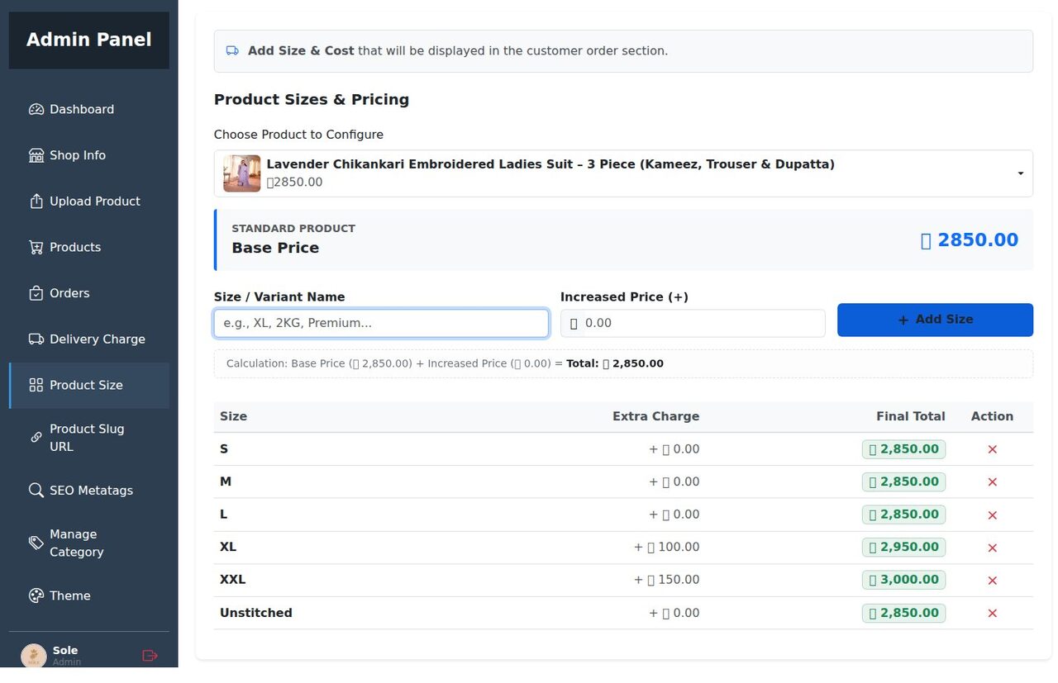Click the Sole admin avatar
Screen dimensions: 1058x683
(x=33, y=656)
